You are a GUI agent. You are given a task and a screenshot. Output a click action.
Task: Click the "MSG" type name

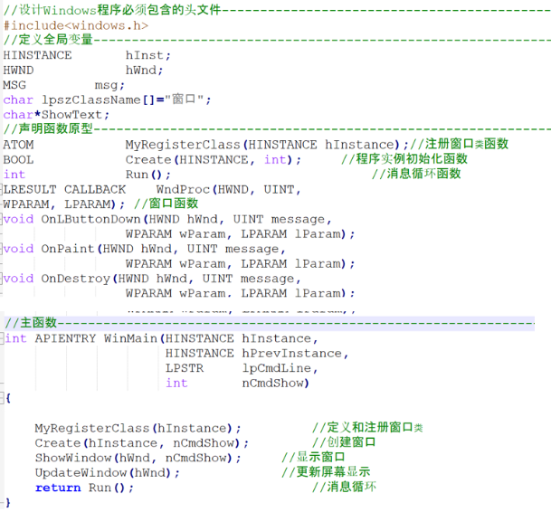[x=14, y=85]
